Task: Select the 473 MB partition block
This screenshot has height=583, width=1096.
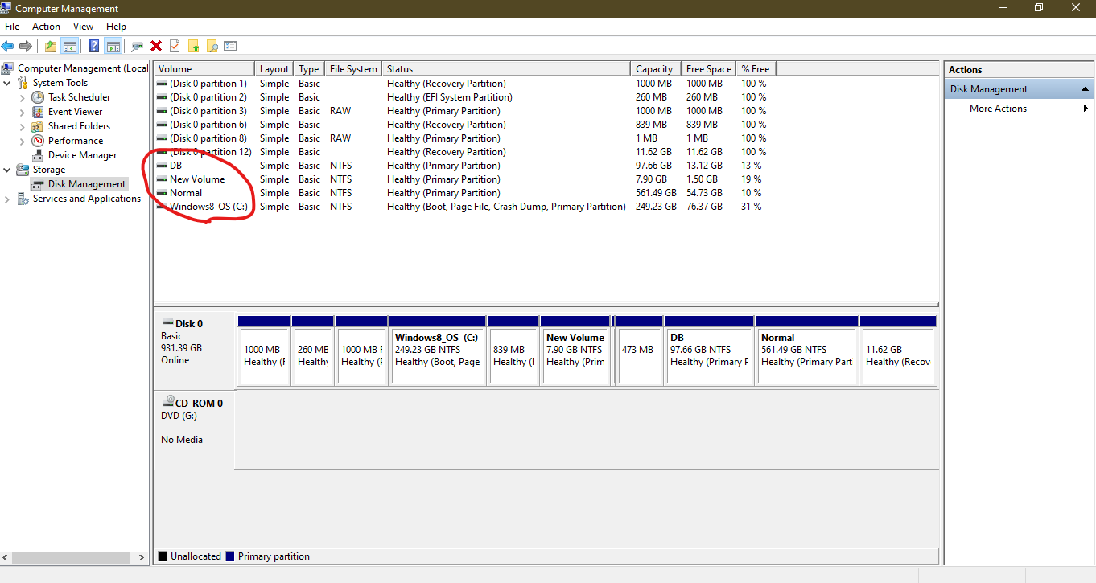Action: tap(641, 350)
